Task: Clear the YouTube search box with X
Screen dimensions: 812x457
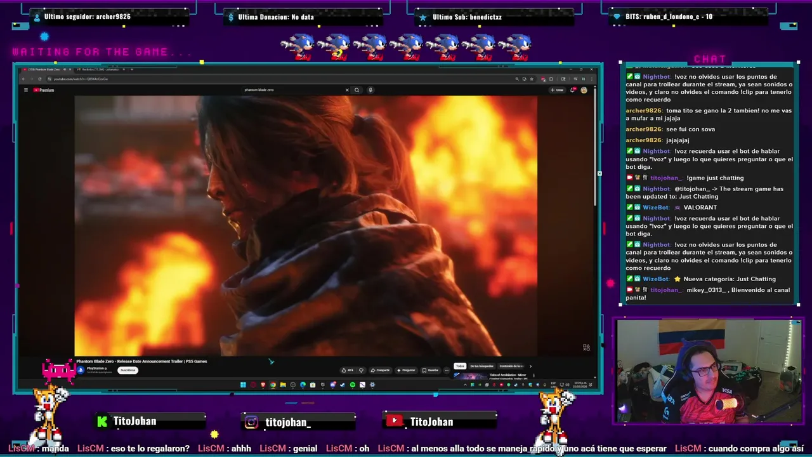Action: pos(347,90)
